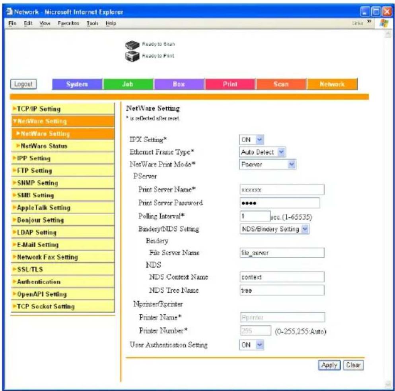
Task: Open the User Authentication Setting dropdown
Action: [x=251, y=345]
